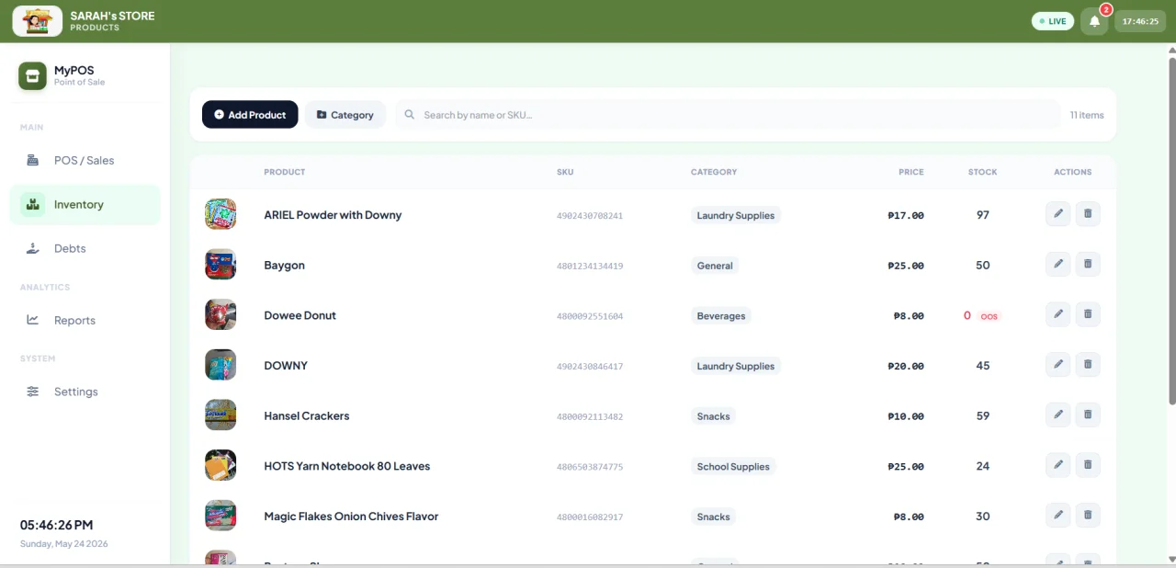Edit the DOWNY product
The image size is (1176, 568).
click(x=1058, y=365)
